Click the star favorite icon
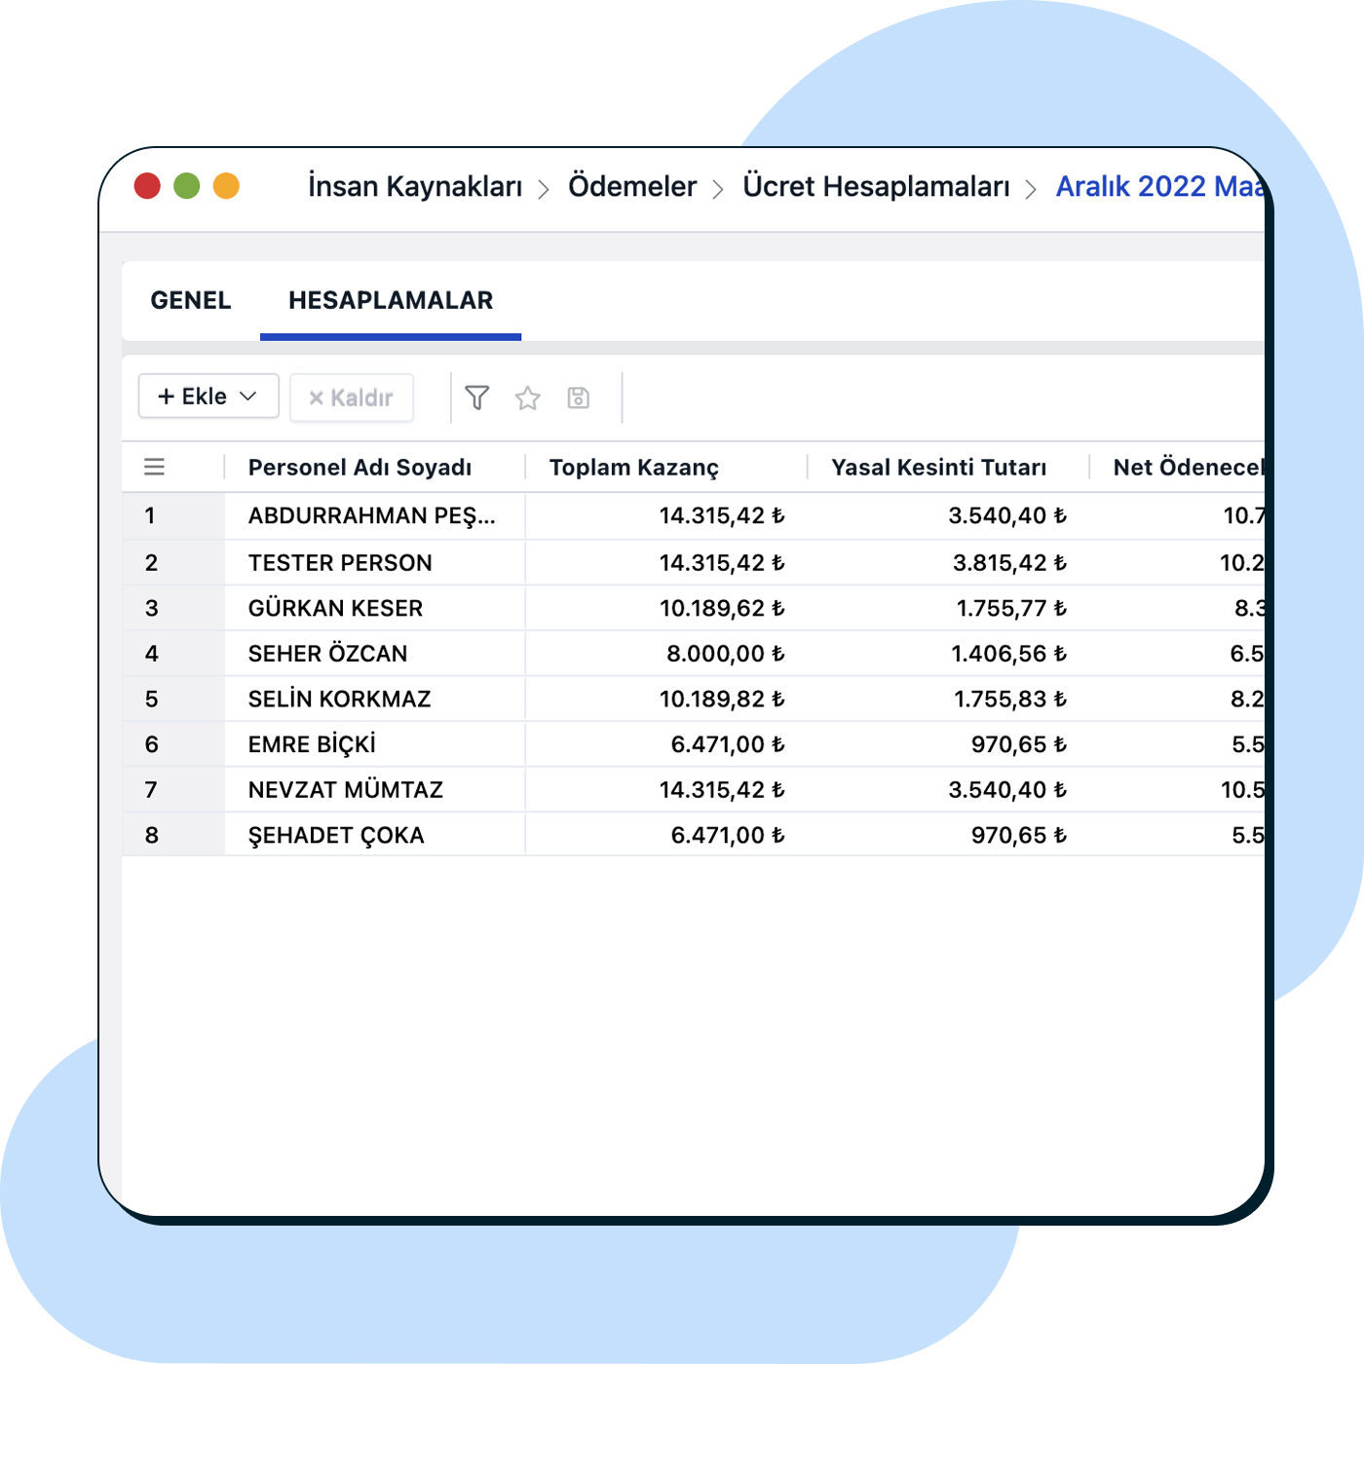Viewport: 1364px width, 1477px height. 527,398
